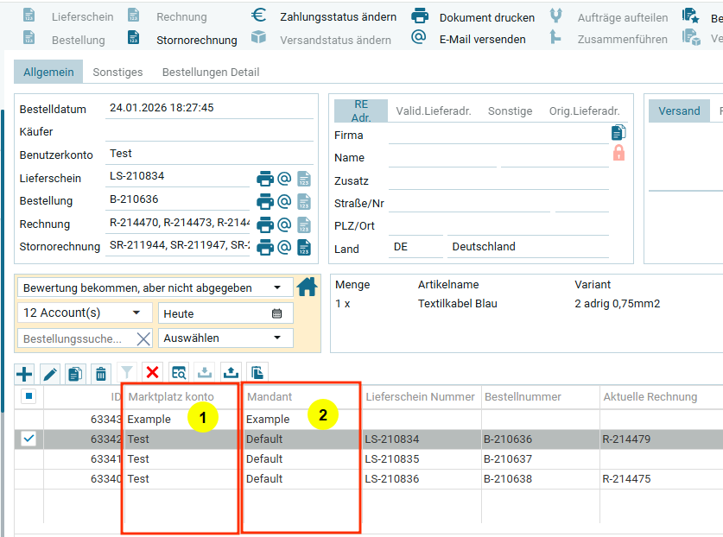Expand the '12 Account(s)' dropdown
723x537 pixels.
click(84, 313)
